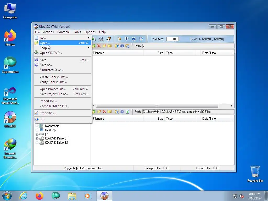Screen dimensions: 268x201
Task: Open the New submenu in File menu
Action: [x=62, y=38]
